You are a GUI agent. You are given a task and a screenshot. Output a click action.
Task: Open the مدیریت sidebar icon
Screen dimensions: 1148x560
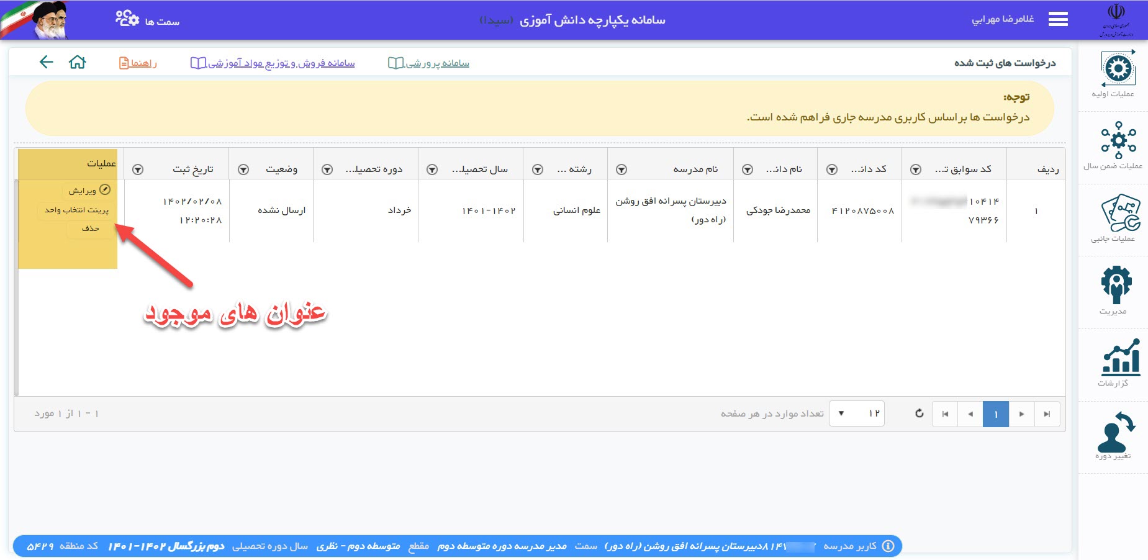click(x=1116, y=286)
